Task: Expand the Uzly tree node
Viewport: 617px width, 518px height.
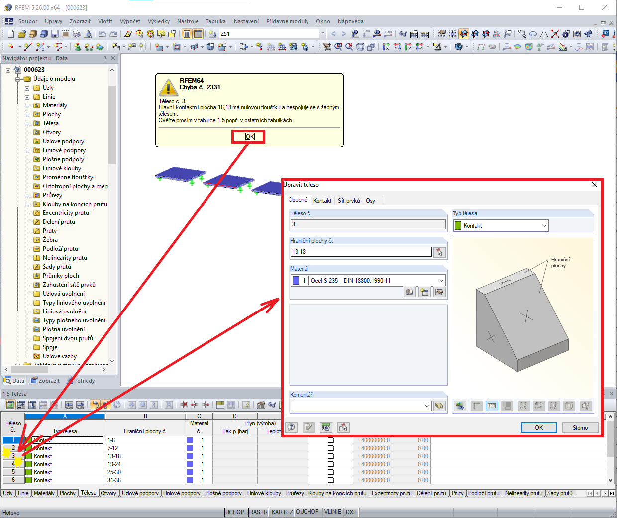Action: (x=27, y=88)
